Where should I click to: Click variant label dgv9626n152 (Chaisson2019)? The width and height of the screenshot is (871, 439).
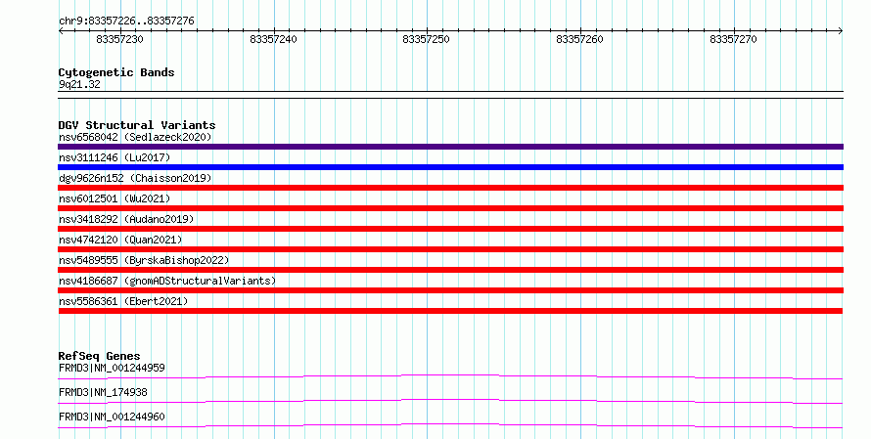point(135,178)
